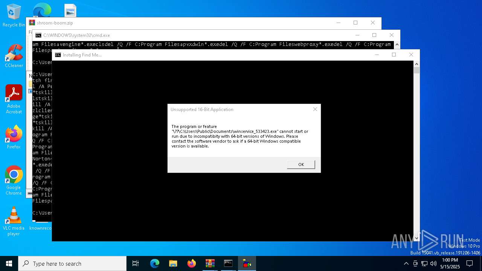
Task: Close the Unsupported 16-Bit Application dialog
Action: pos(315,109)
